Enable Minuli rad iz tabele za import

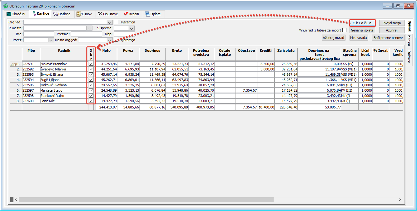tap(344, 30)
